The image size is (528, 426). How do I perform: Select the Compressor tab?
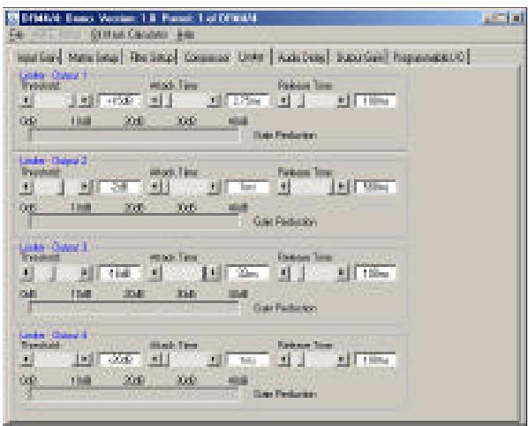pos(207,57)
